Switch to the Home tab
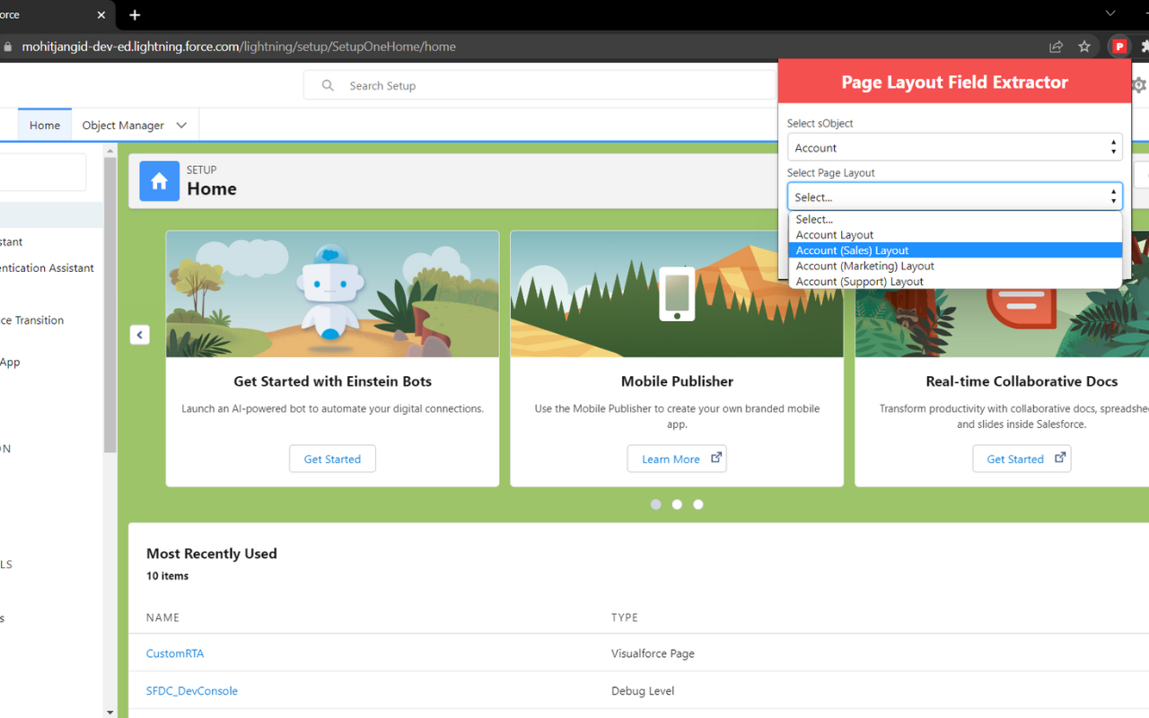Screen dimensions: 1149x718 [x=45, y=126]
